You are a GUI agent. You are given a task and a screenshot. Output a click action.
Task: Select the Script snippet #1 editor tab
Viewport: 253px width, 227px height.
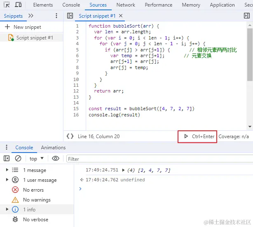point(97,16)
